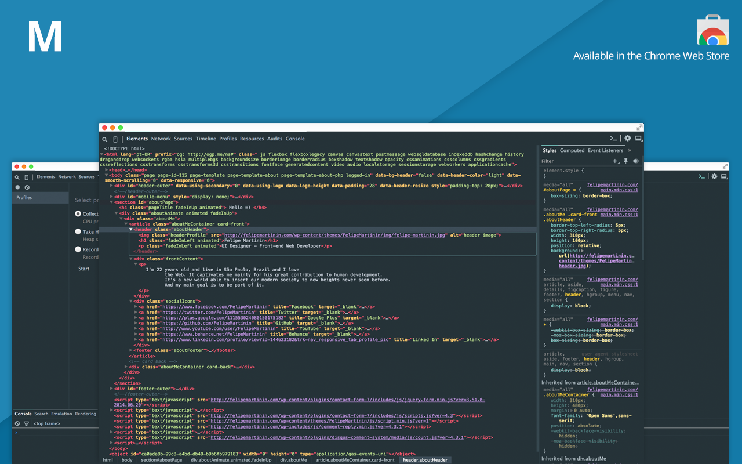This screenshot has width=742, height=464.
Task: Select the Take Heap snapshot radio button
Action: click(x=78, y=231)
